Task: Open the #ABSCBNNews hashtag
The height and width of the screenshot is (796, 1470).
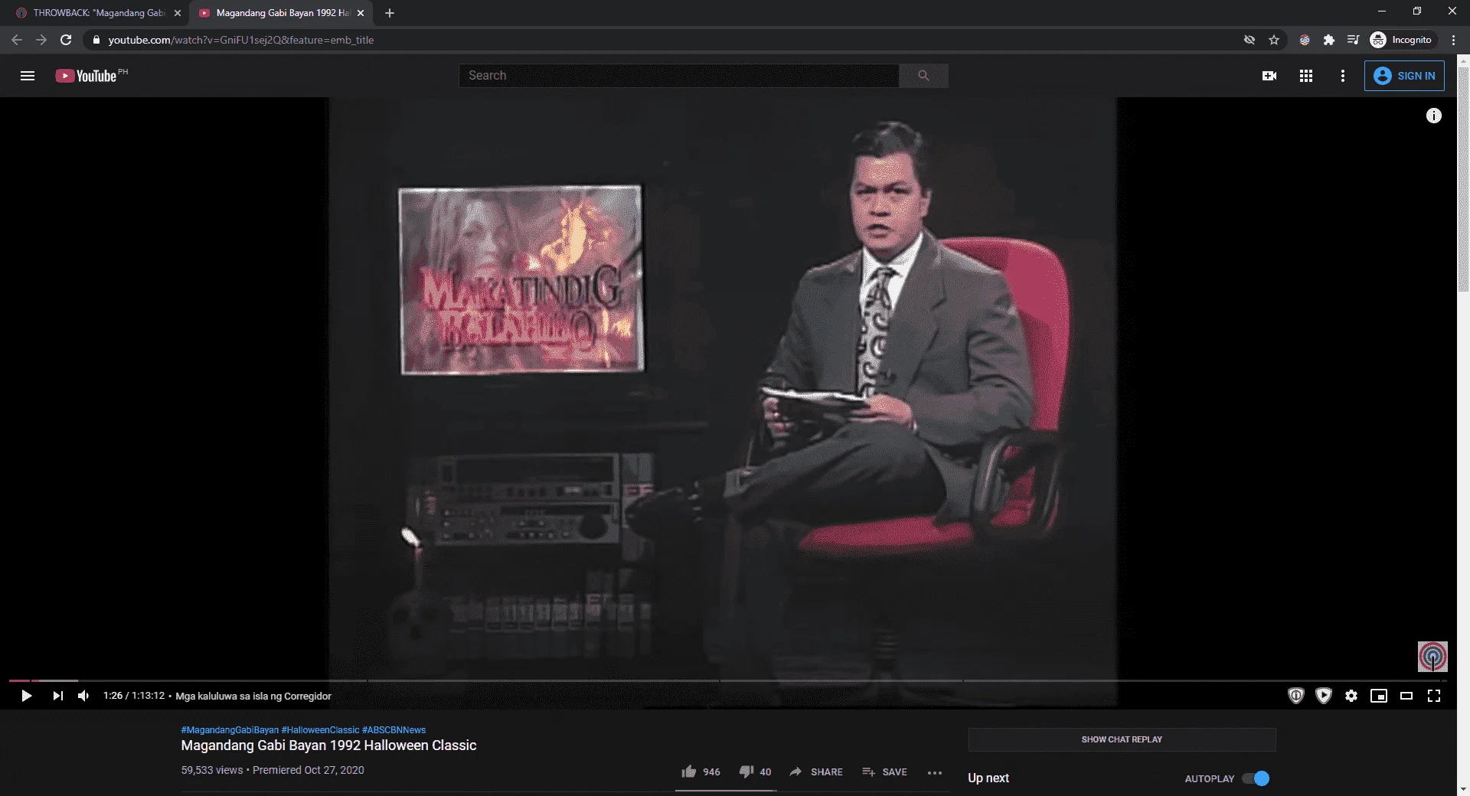Action: click(394, 730)
